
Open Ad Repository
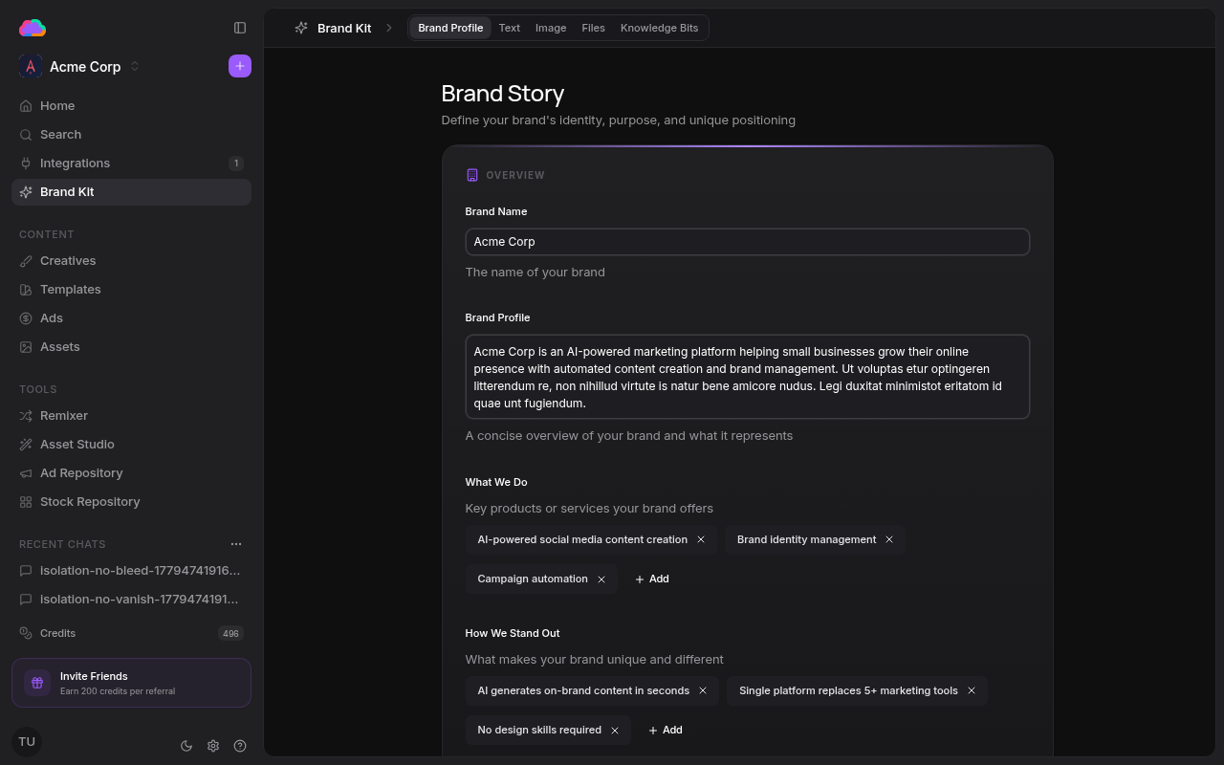pyautogui.click(x=131, y=473)
